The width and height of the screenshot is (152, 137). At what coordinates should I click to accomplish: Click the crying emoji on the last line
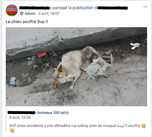tap(12, 131)
